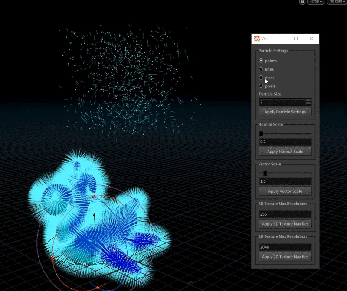
Task: Click Apply Particle Settings button
Action: point(285,112)
